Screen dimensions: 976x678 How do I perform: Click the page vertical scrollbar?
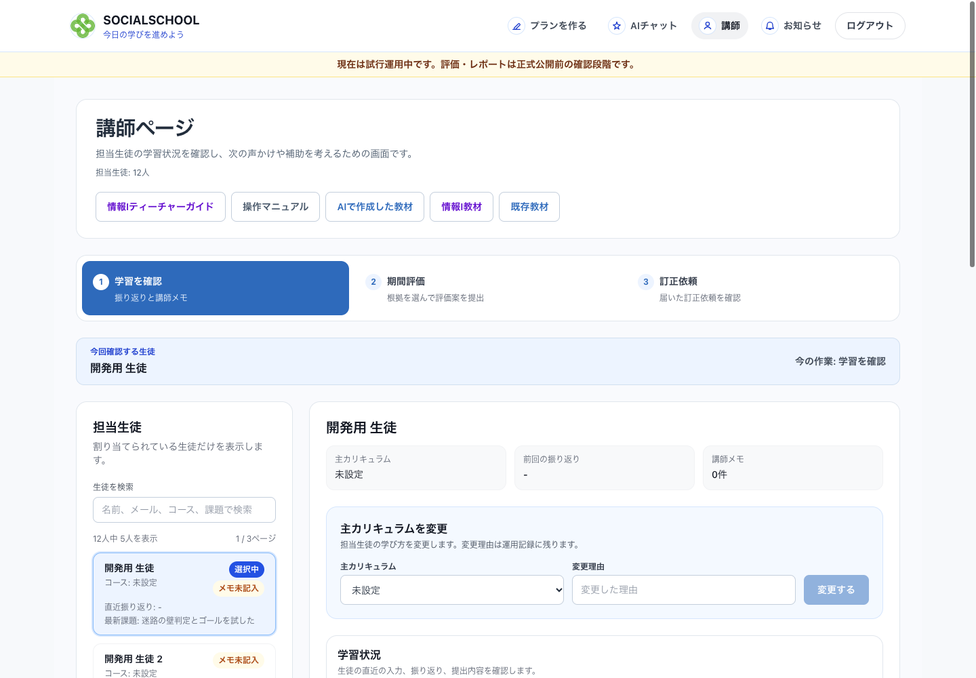click(x=972, y=136)
